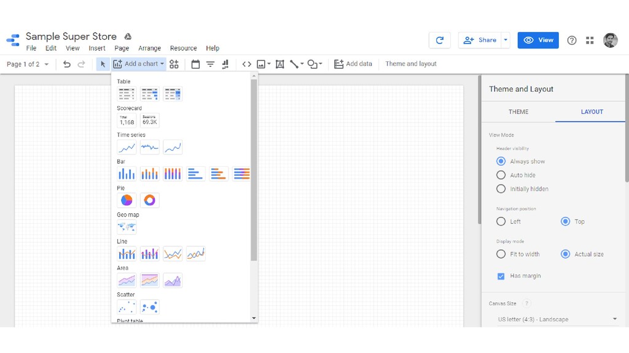629x353 pixels.
Task: Open the account profile picture
Action: [610, 40]
